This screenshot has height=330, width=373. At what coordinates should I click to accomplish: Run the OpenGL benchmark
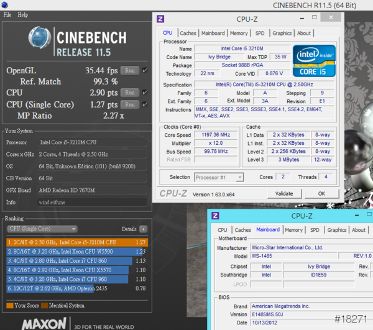pos(129,70)
